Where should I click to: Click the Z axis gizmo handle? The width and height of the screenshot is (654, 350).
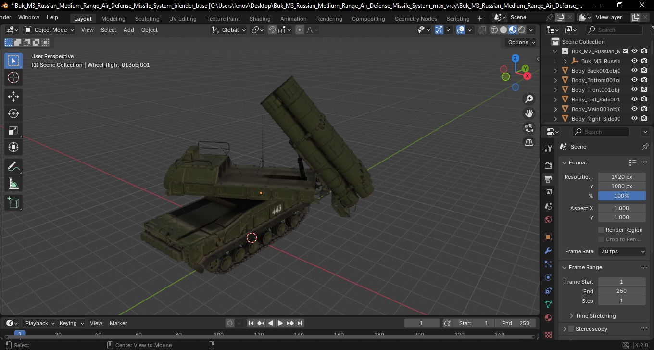point(515,58)
